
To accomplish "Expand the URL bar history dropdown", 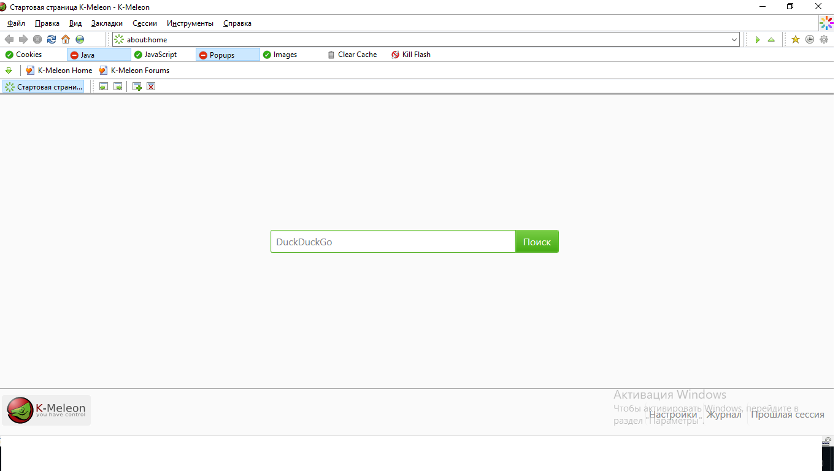I will pyautogui.click(x=734, y=39).
